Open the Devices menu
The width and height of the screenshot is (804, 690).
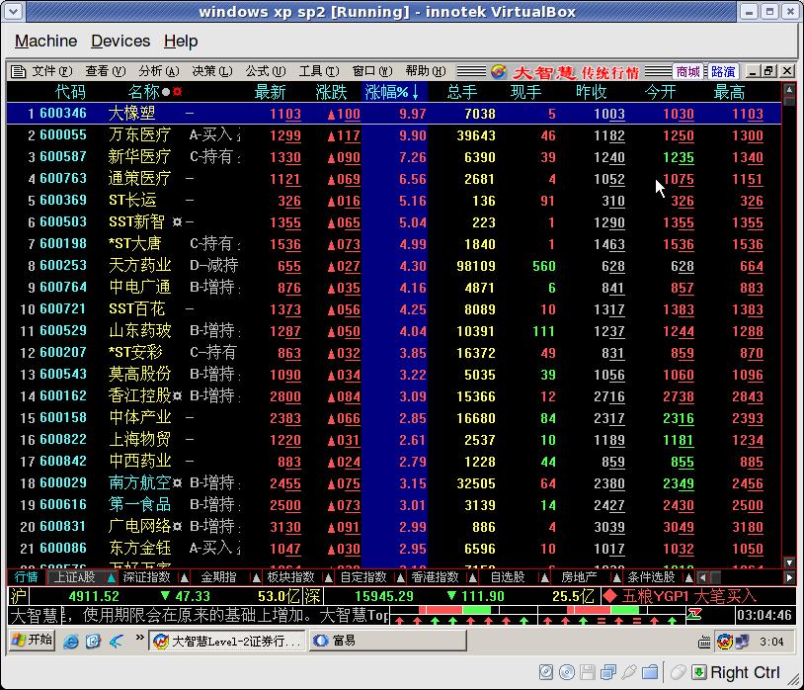[x=121, y=42]
